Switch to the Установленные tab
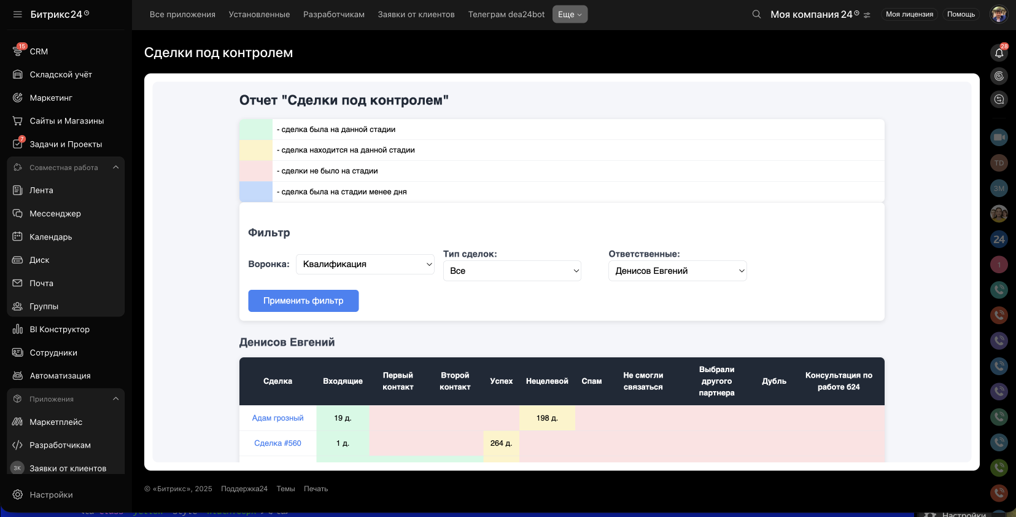1016x517 pixels. coord(259,14)
